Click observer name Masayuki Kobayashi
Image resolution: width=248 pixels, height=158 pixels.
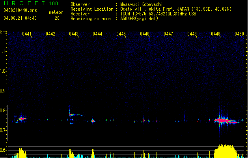click(x=142, y=4)
